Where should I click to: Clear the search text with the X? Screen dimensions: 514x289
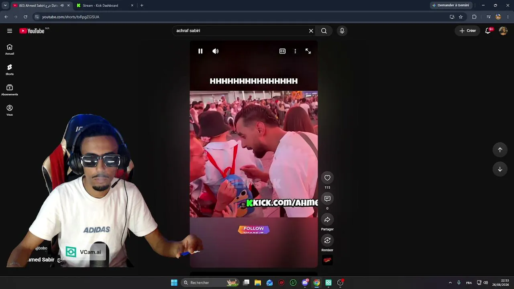pos(311,31)
